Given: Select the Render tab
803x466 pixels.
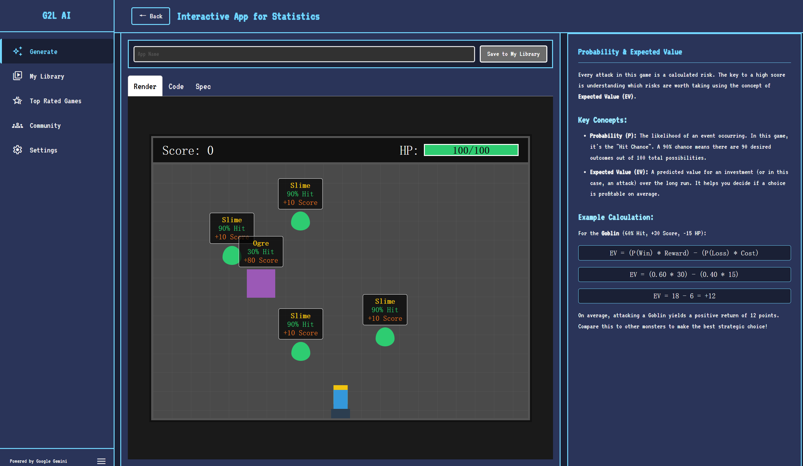Looking at the screenshot, I should tap(145, 87).
